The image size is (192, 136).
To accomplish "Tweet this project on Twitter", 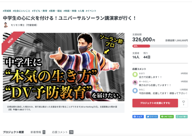I will (x=152, y=116).
